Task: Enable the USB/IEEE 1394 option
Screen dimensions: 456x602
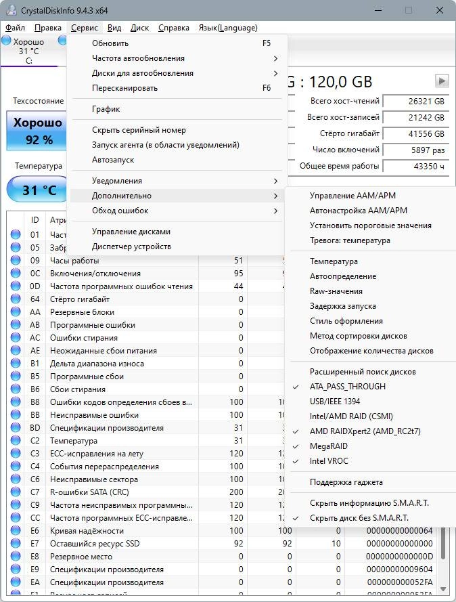Action: click(x=373, y=401)
